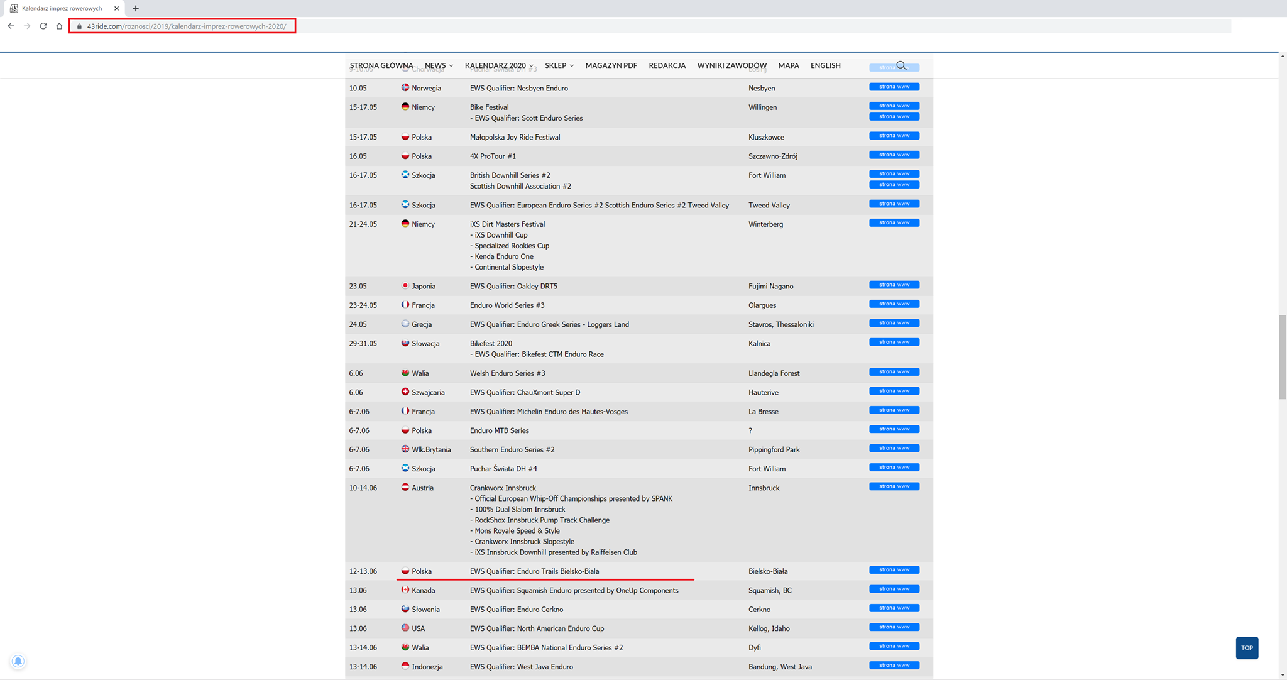Open strona www for Oakley DRT5
Viewport: 1287px width, 680px height.
point(894,285)
